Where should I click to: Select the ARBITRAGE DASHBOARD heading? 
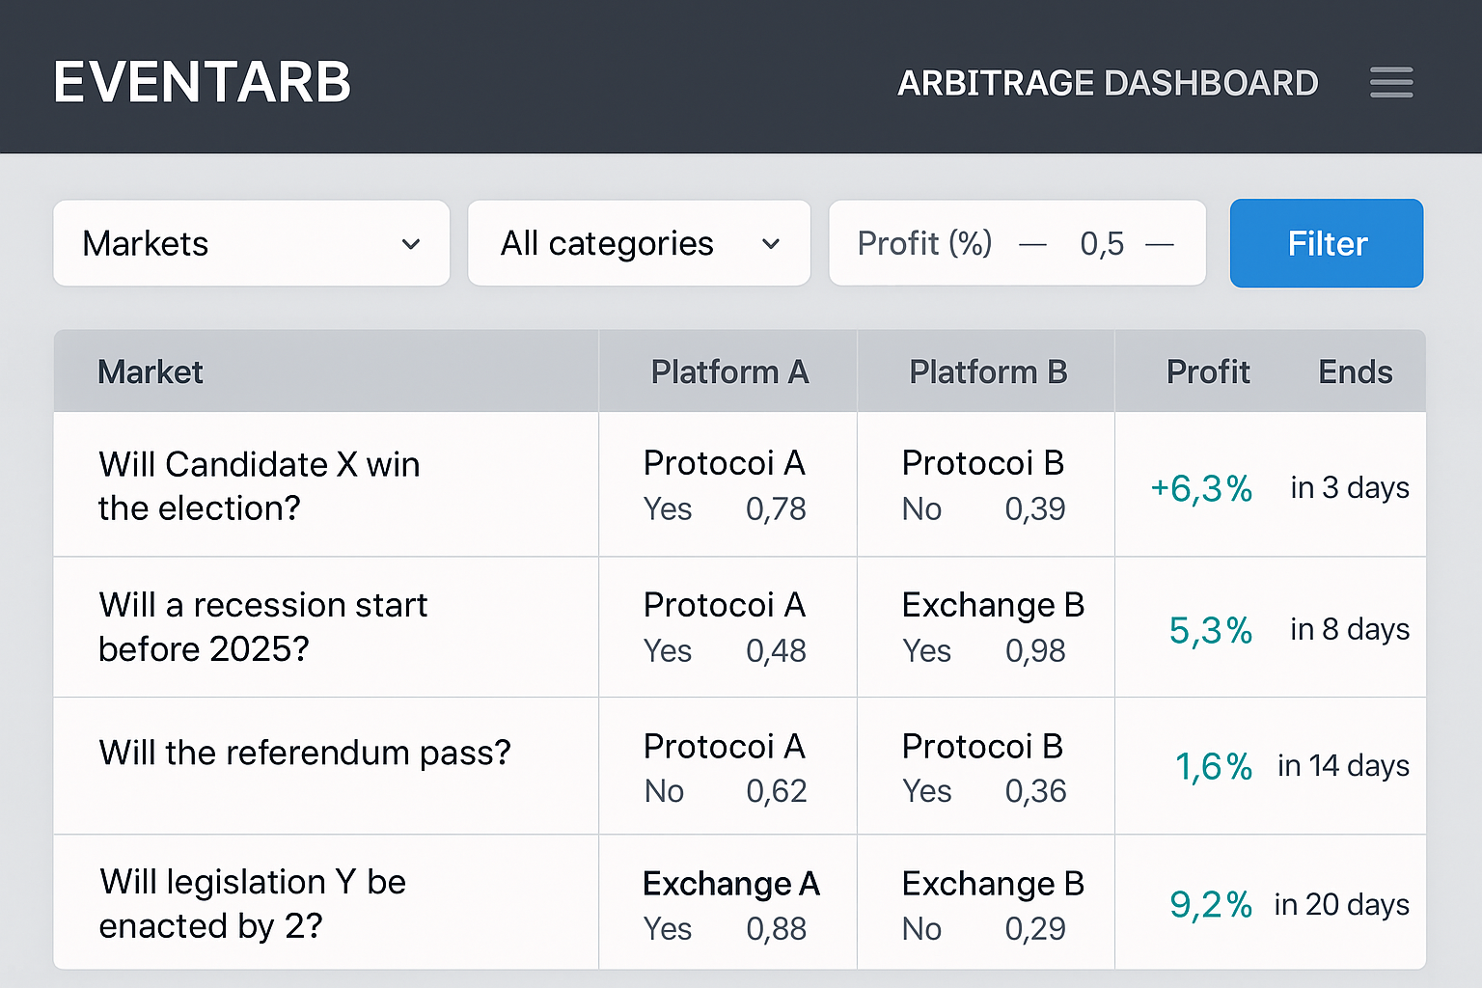pos(1109,83)
